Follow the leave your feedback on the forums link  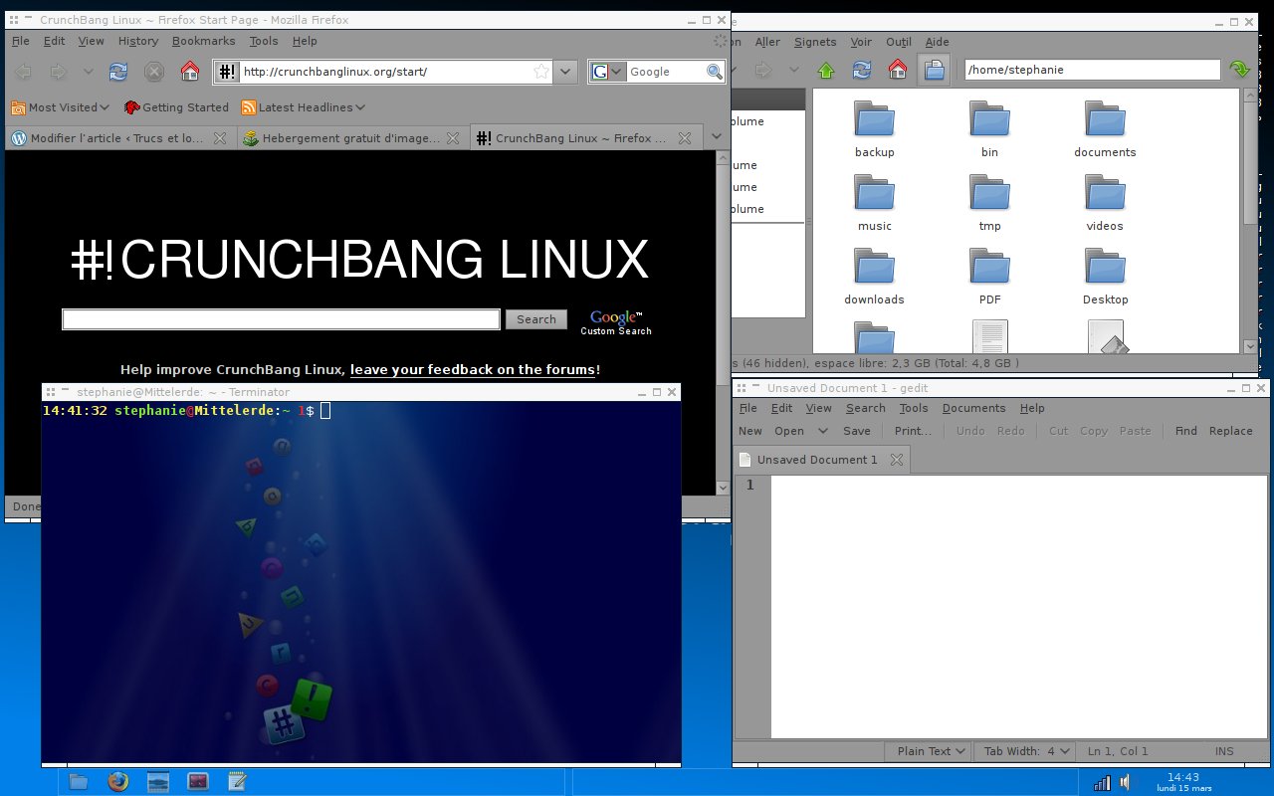point(473,369)
